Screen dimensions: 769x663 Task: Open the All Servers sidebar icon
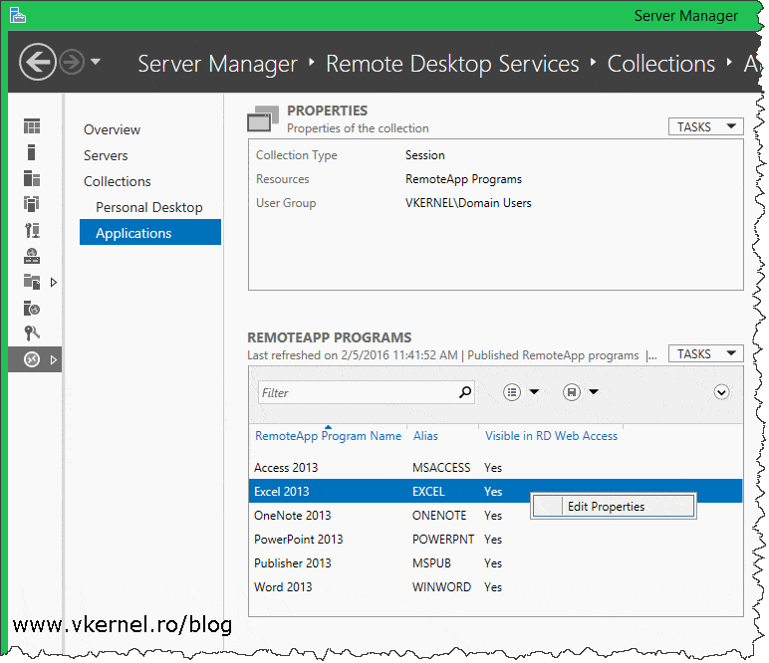(x=32, y=178)
